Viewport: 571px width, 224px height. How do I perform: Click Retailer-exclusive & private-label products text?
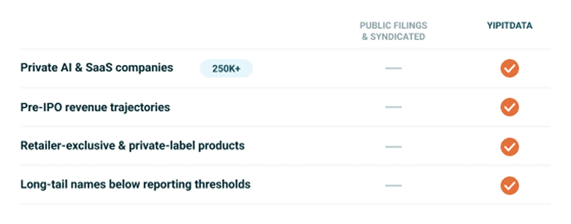coord(133,146)
